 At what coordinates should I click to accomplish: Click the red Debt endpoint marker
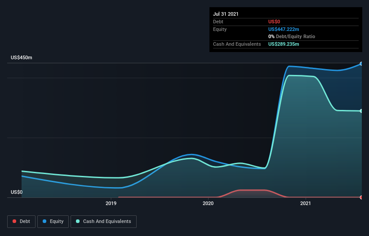pos(361,197)
